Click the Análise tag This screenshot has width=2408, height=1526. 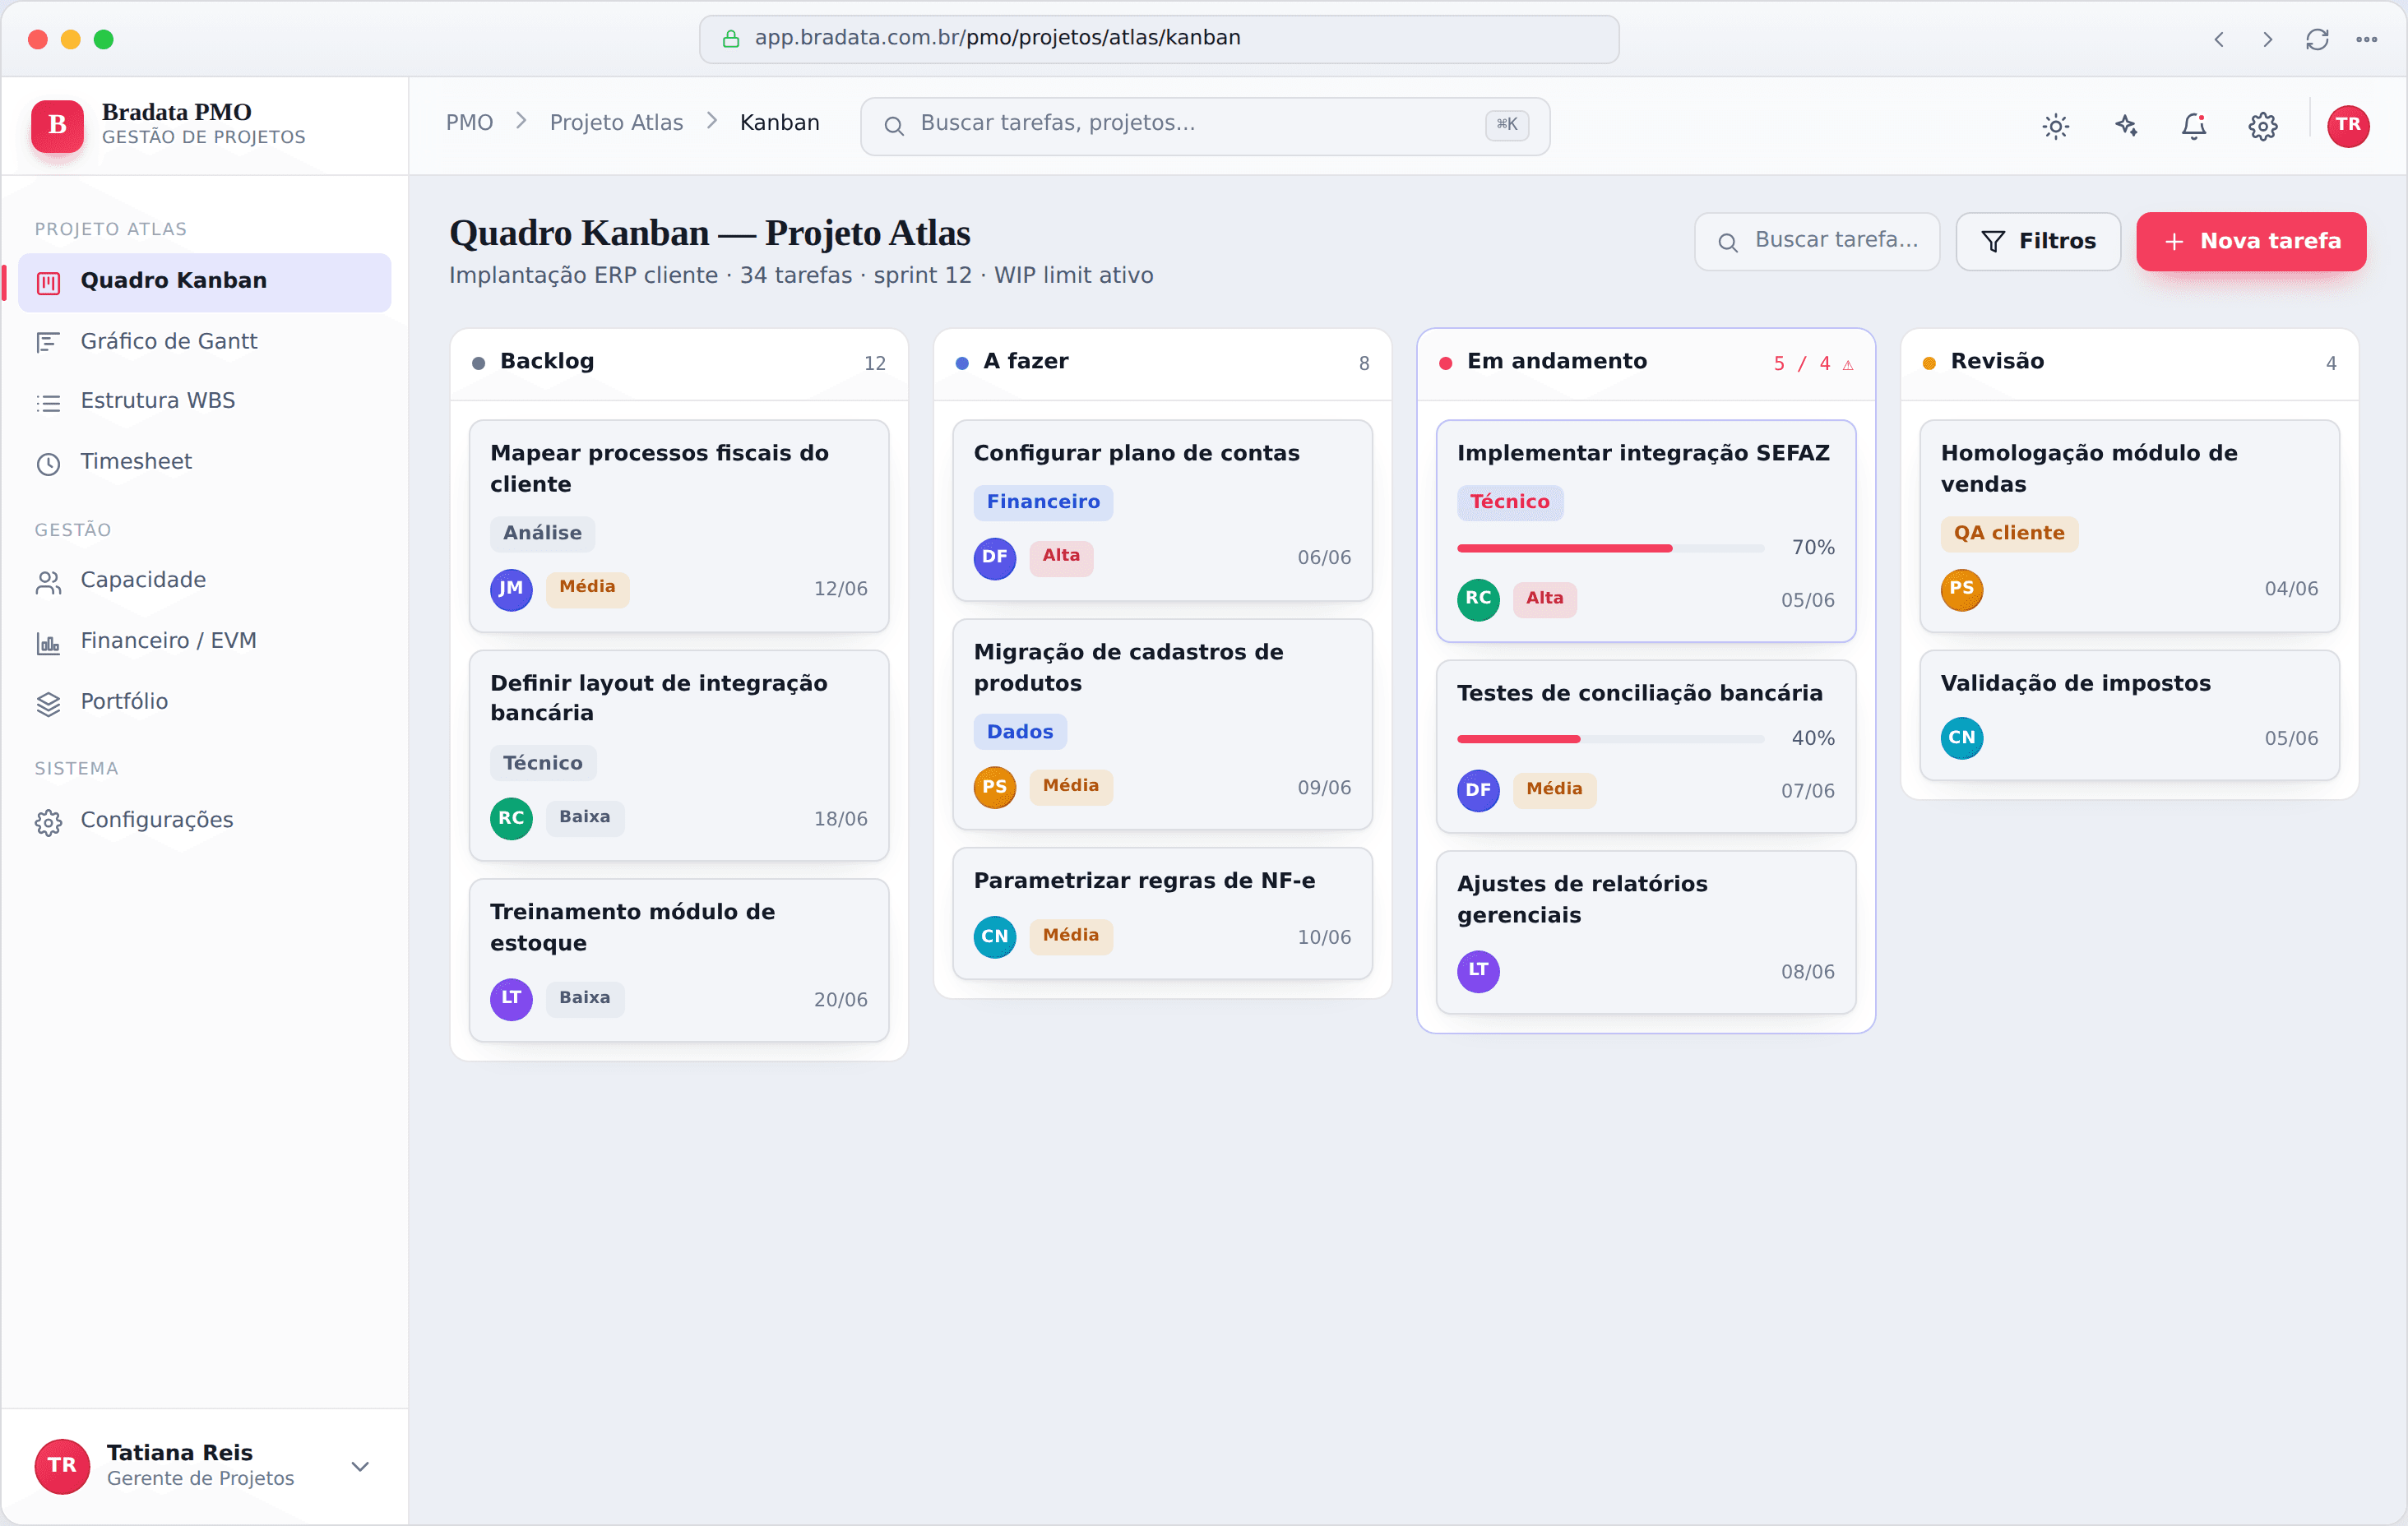point(542,534)
